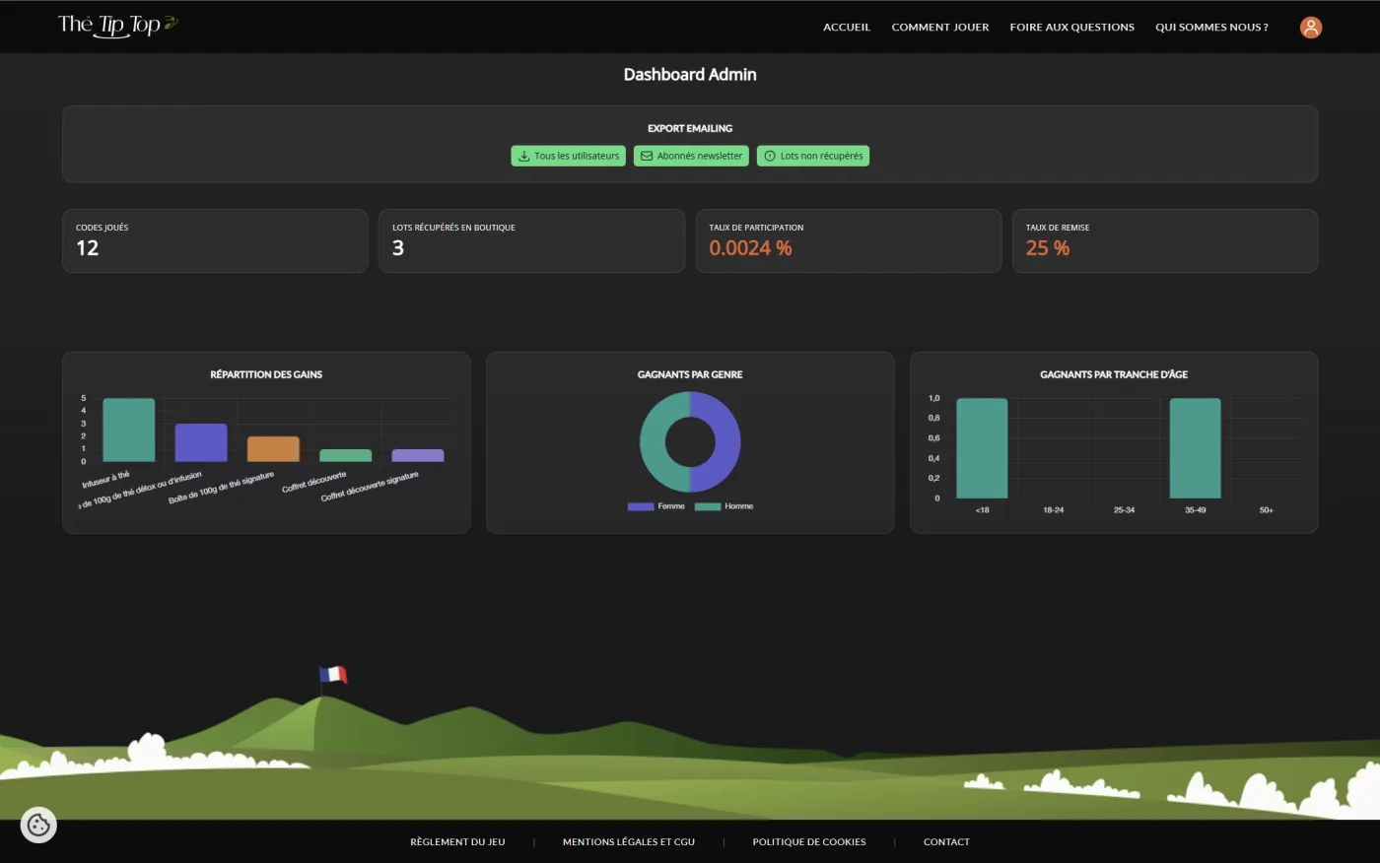Viewport: 1380px width, 863px height.
Task: Click download icon in Tous les utilisateurs
Action: pos(524,156)
